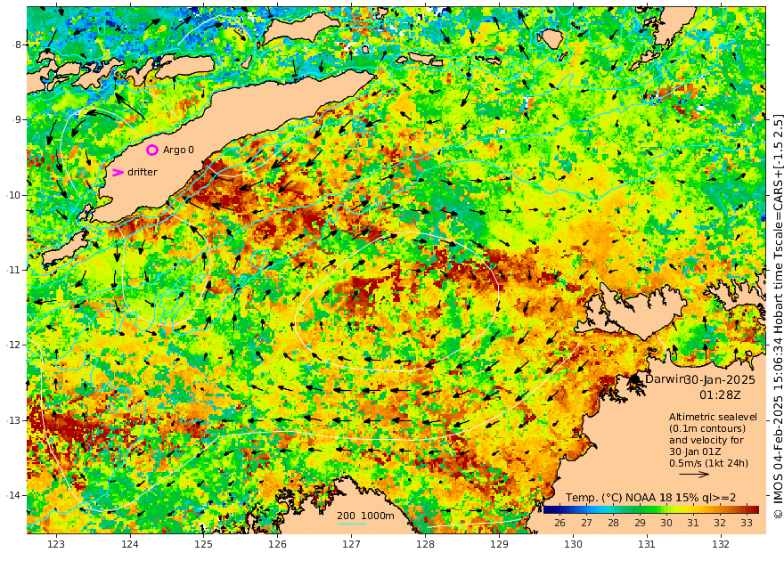Screen dimensions: 784x561
Task: Click longitude axis label 127
Action: pos(352,544)
